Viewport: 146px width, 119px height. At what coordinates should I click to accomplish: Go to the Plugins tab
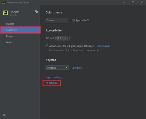[x=10, y=36]
